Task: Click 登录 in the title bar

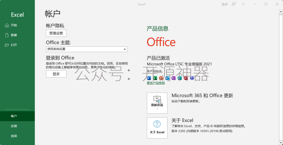Action: click(225, 4)
